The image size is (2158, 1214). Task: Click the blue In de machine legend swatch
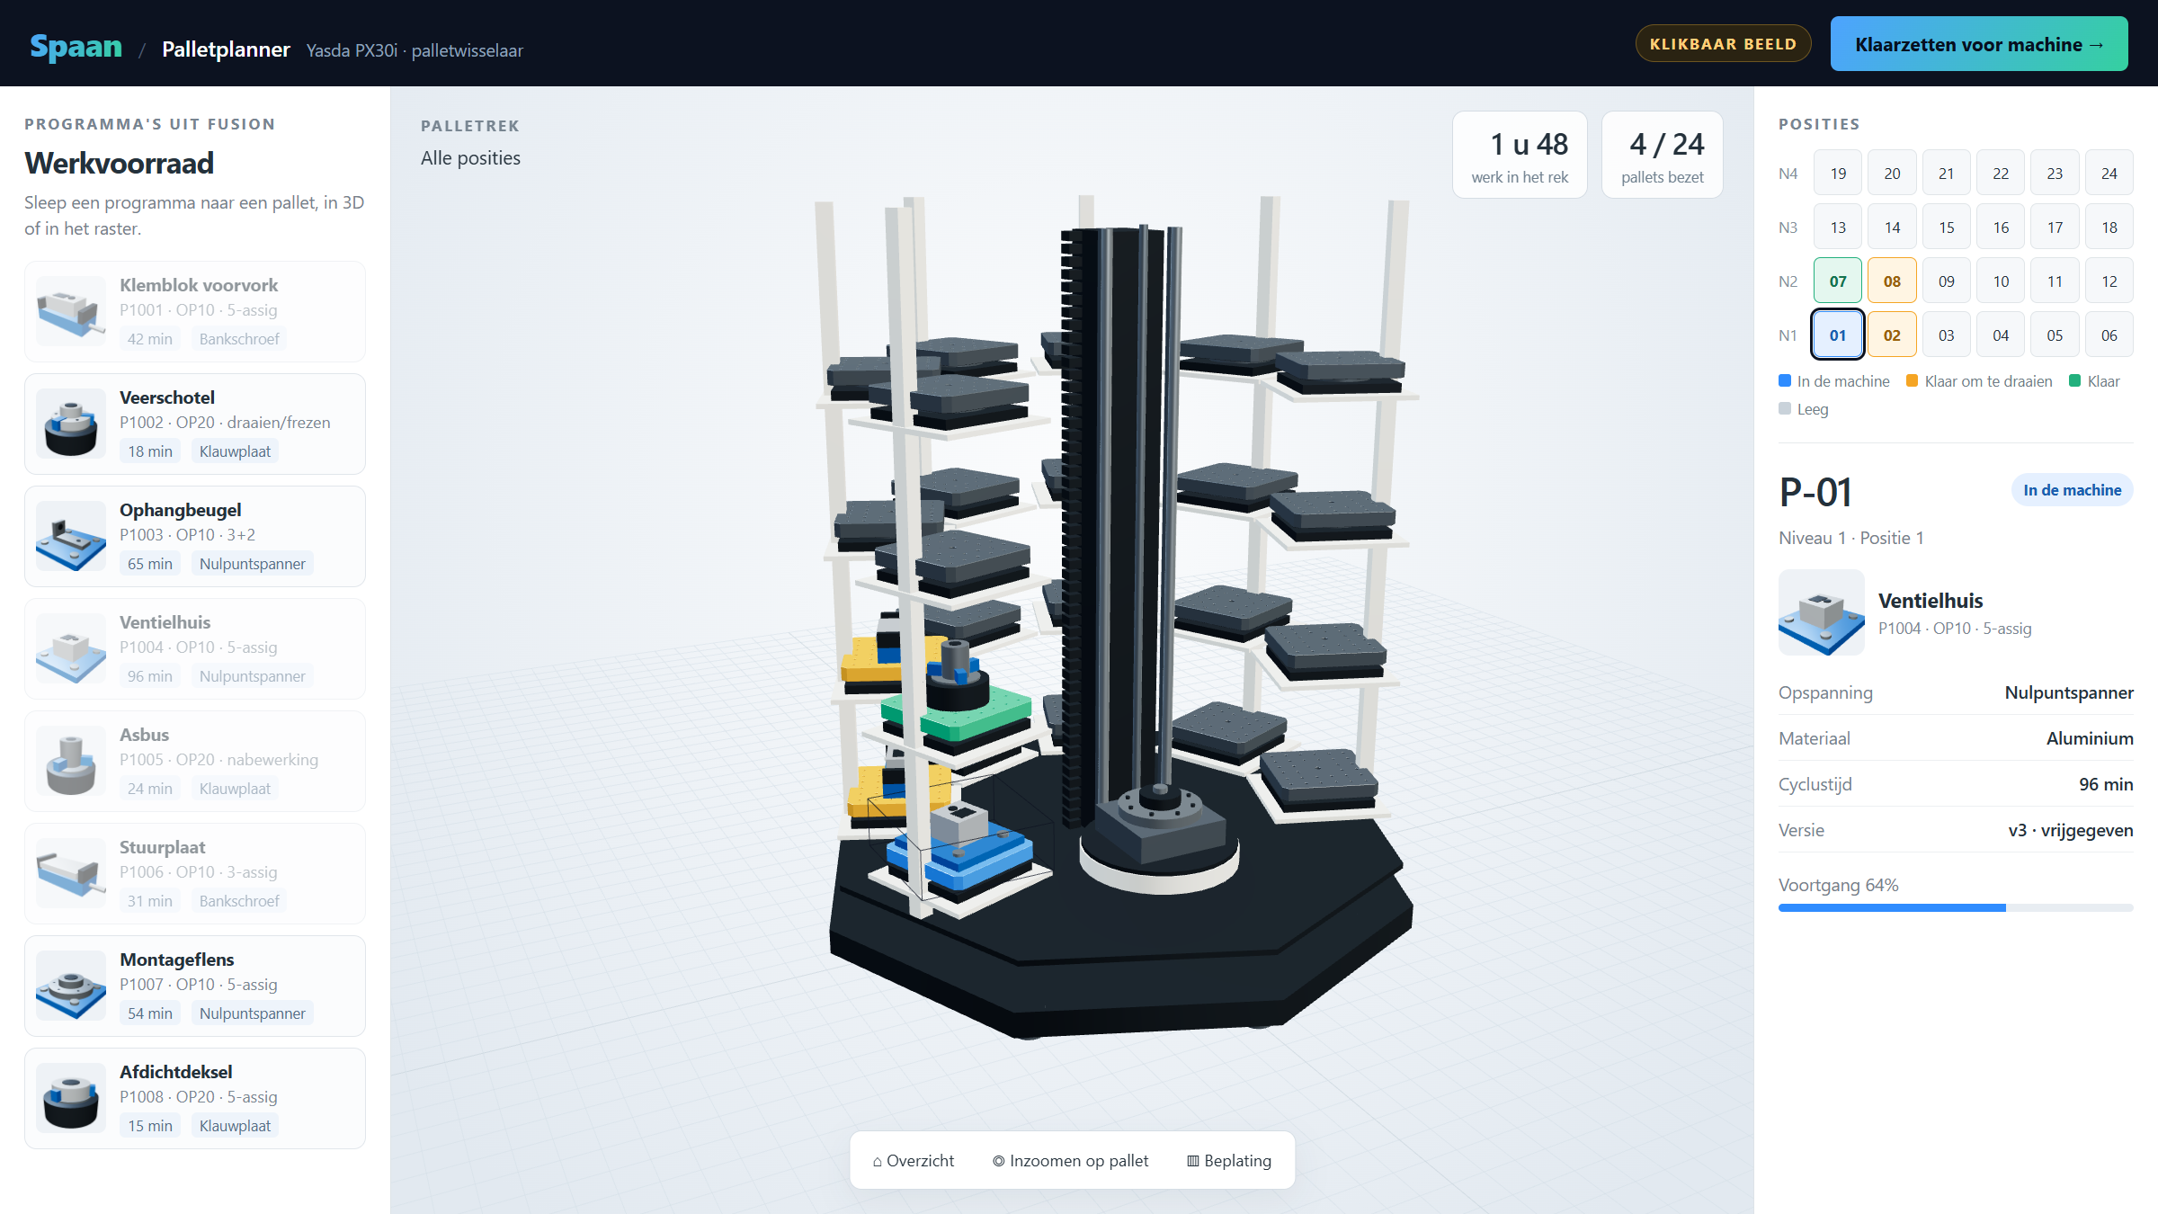pos(1785,380)
